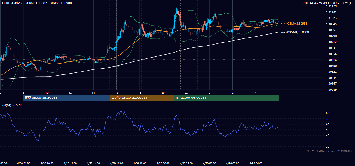Click price axis value 1.30712
The image size is (355, 166).
pyautogui.click(x=332, y=42)
